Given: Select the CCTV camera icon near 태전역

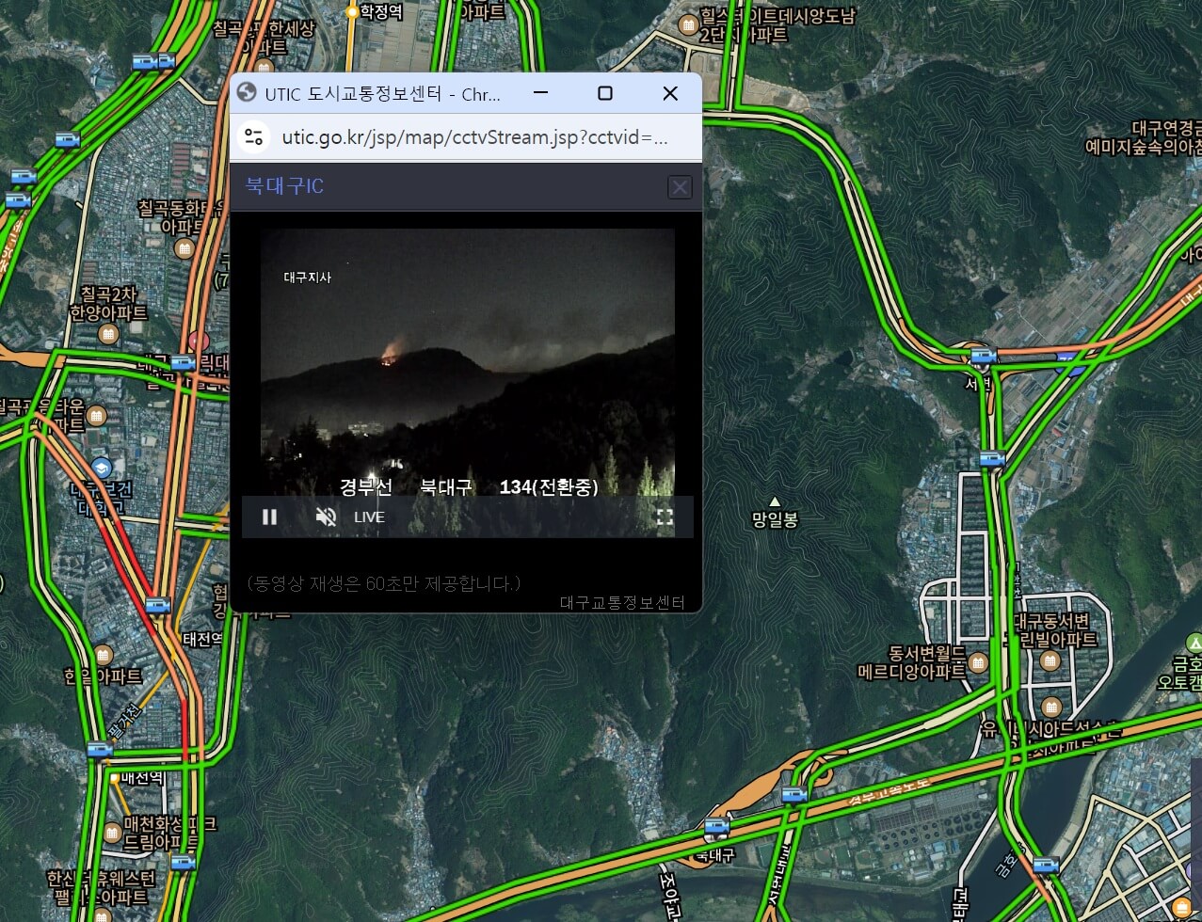Looking at the screenshot, I should 157,606.
